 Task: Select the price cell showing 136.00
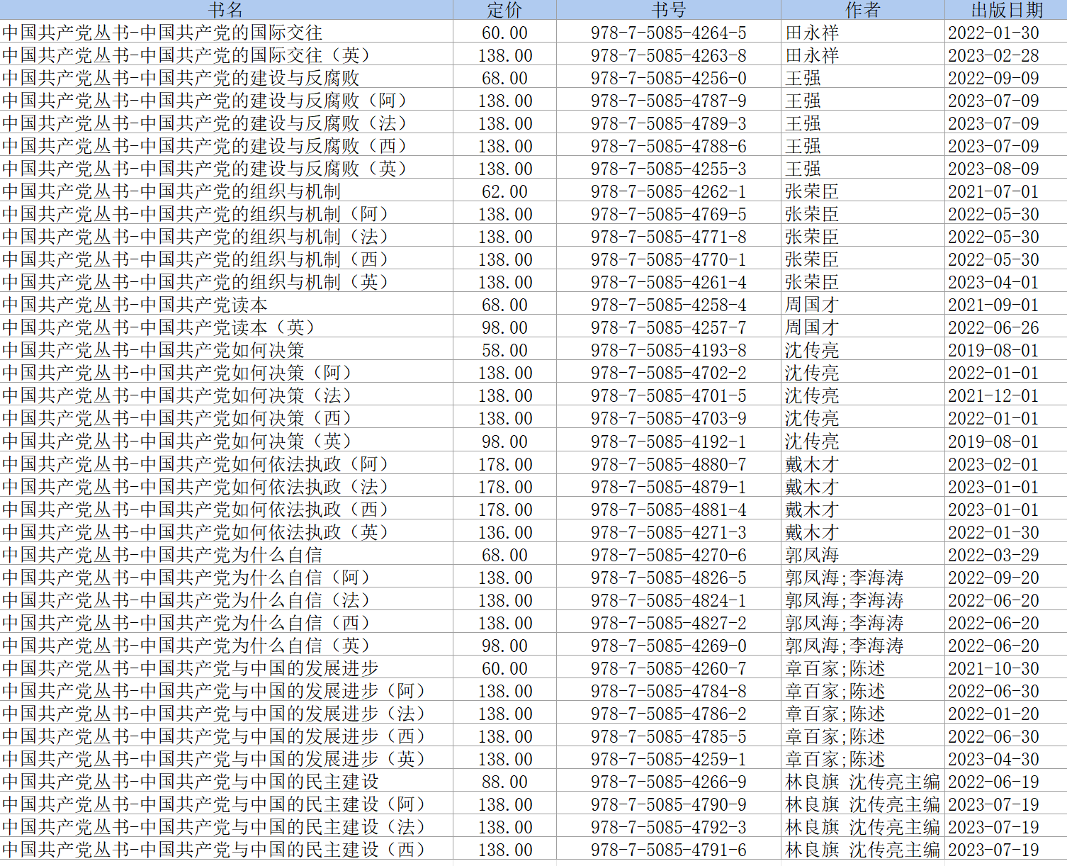coord(504,532)
